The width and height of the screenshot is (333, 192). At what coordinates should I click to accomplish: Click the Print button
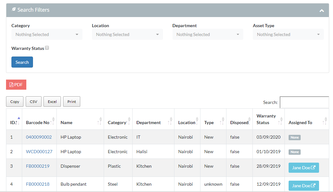(72, 102)
